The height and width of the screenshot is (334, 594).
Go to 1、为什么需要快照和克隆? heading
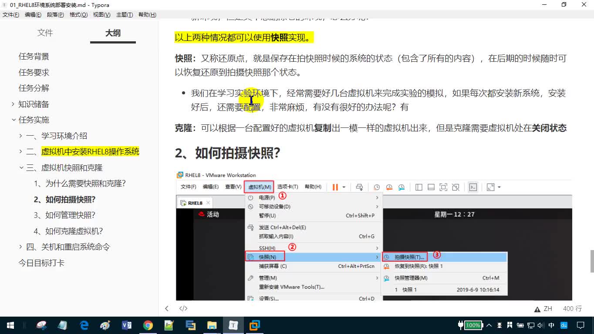point(80,184)
